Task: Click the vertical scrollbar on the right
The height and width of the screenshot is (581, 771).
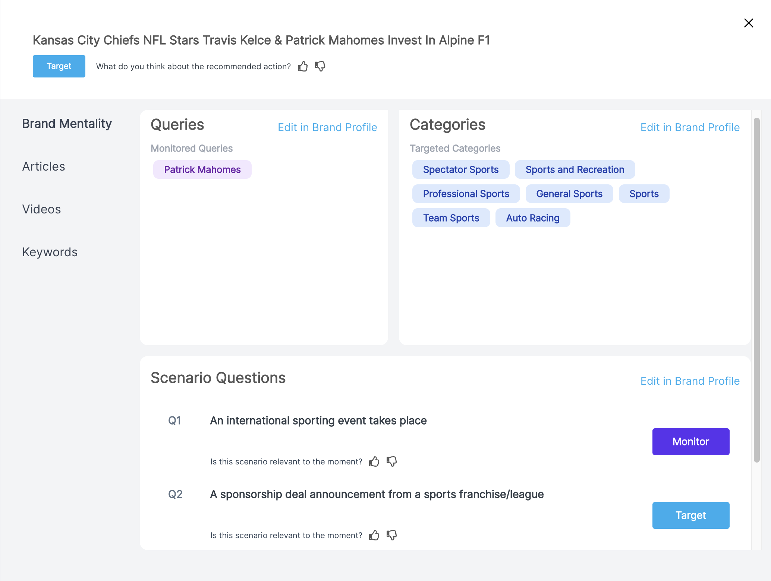Action: point(756,290)
